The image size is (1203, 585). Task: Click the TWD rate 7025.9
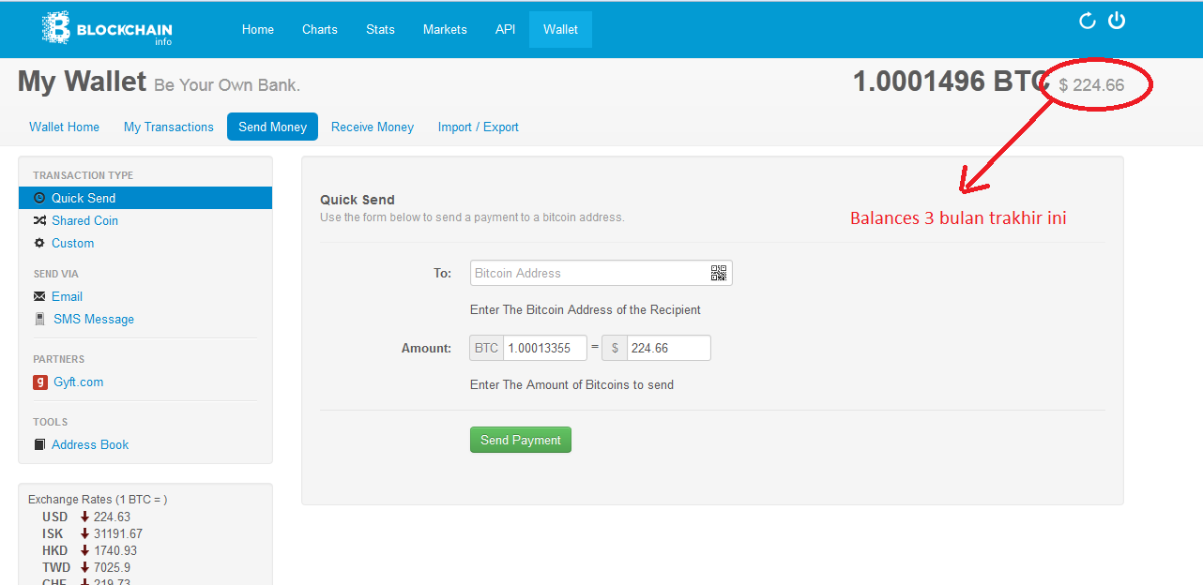click(112, 567)
